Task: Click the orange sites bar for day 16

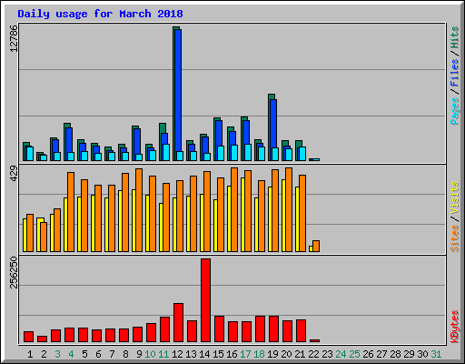Action: [234, 209]
